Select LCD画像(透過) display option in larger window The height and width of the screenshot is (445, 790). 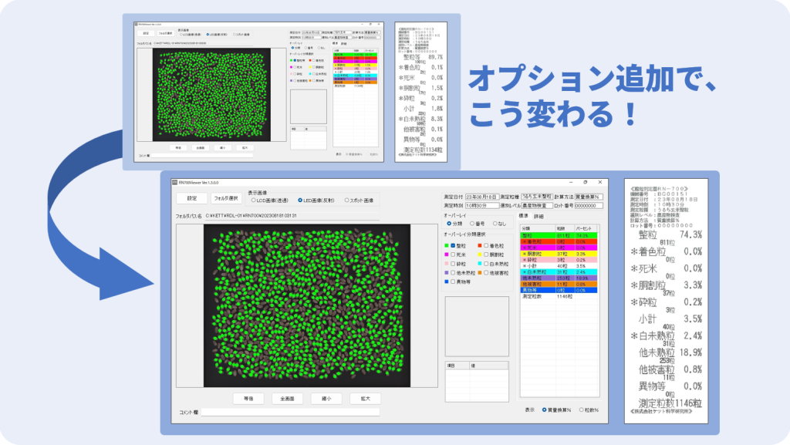point(255,201)
